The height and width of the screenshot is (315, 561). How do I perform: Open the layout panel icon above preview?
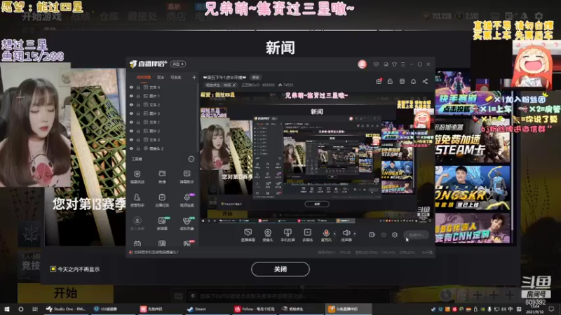(402, 81)
